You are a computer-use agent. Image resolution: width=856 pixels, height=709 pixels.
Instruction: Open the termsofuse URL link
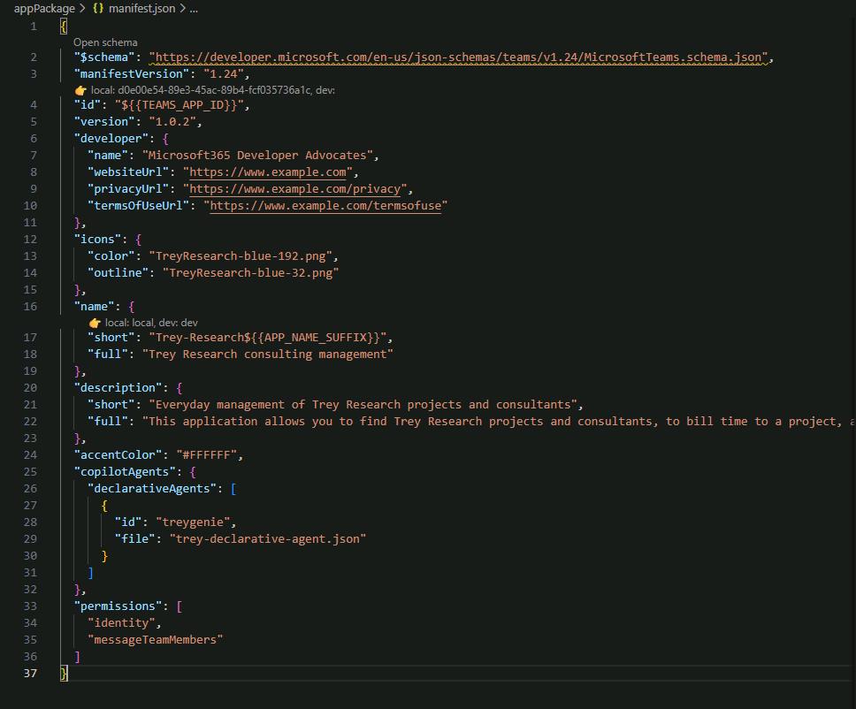pos(325,206)
